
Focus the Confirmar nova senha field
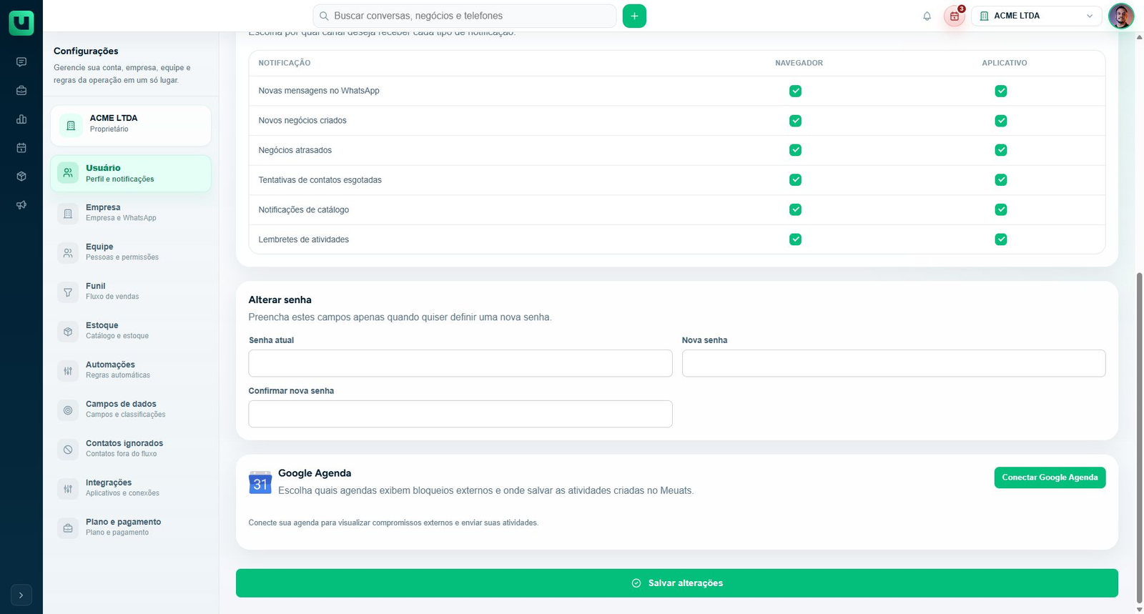point(460,414)
